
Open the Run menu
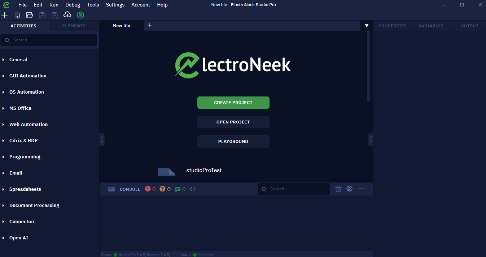pyautogui.click(x=54, y=5)
